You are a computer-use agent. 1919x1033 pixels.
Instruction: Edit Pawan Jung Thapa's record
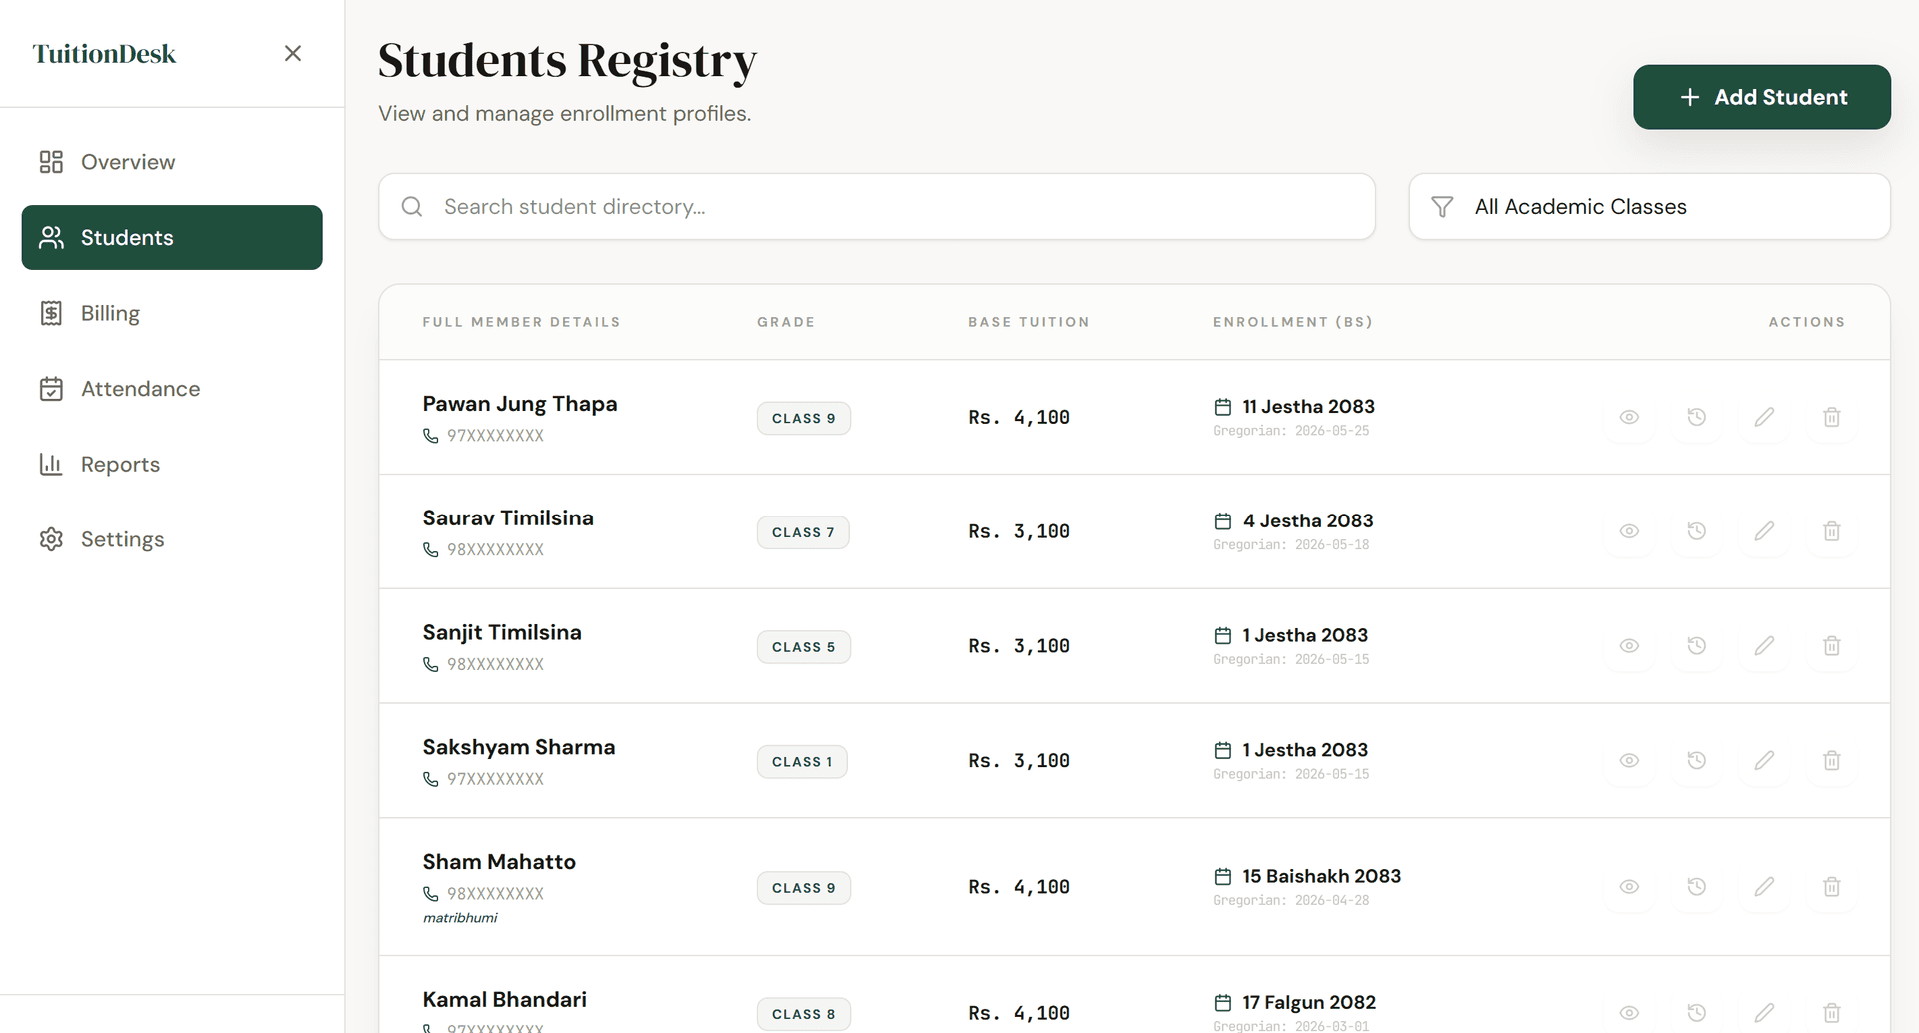1764,417
